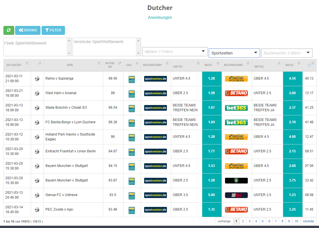The height and width of the screenshot is (228, 319).
Task: Open the Buchmacher 2 filtern dropdown
Action: click(x=287, y=53)
